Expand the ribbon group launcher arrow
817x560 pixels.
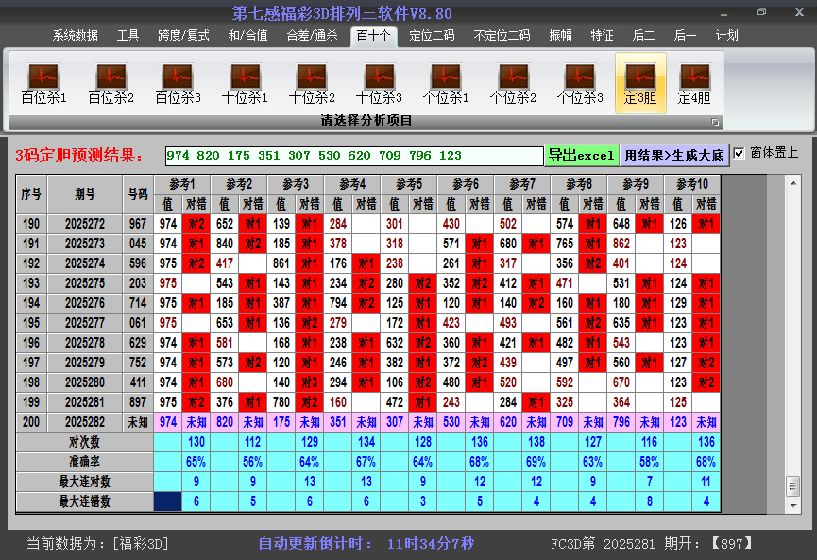click(x=715, y=122)
